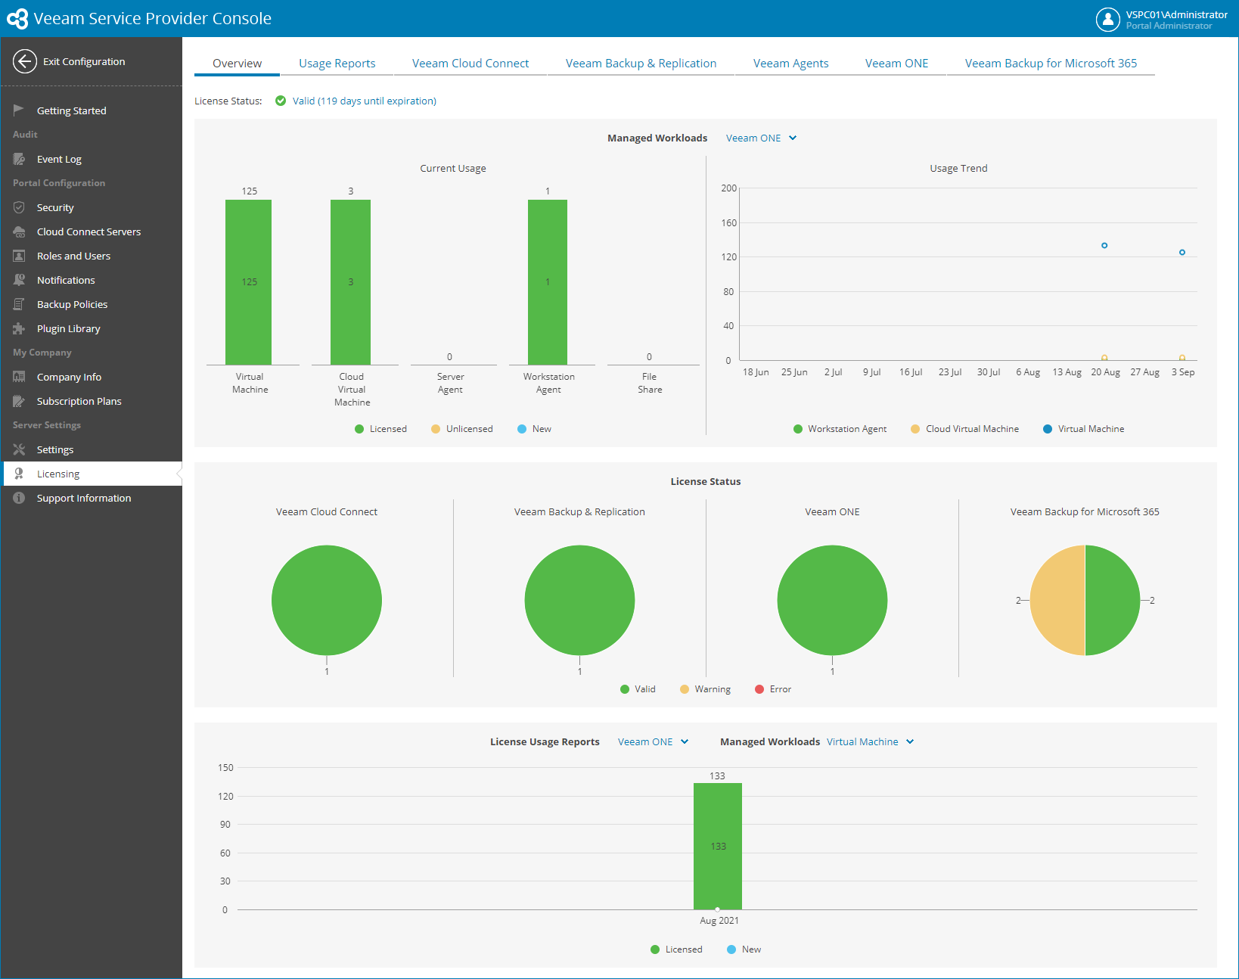Toggle Error legend in License Status
1239x979 pixels.
(773, 689)
